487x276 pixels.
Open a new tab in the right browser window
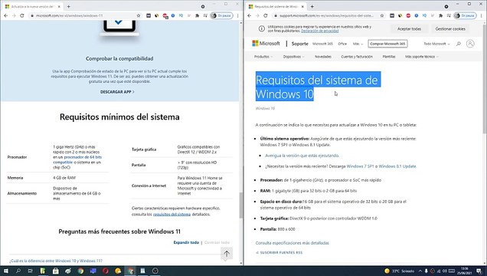[x=312, y=6]
